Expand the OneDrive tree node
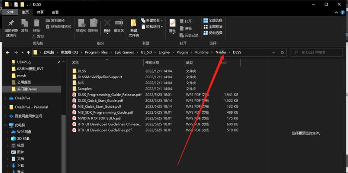Viewport: 348px width, 173px height. (x=6, y=98)
